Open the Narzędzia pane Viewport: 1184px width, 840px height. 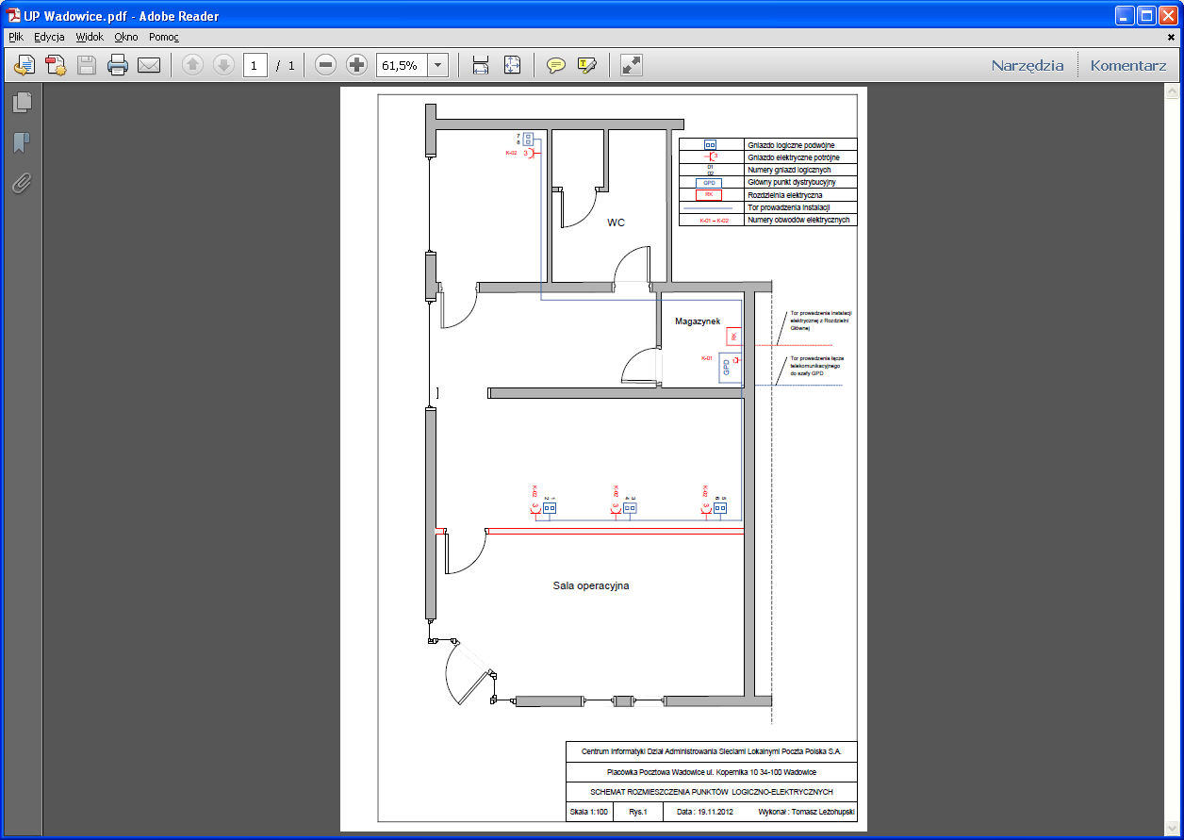pos(1028,65)
